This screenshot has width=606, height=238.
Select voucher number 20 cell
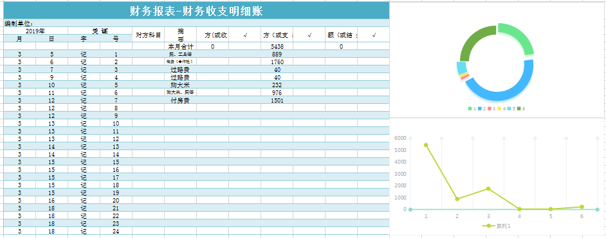click(x=116, y=200)
